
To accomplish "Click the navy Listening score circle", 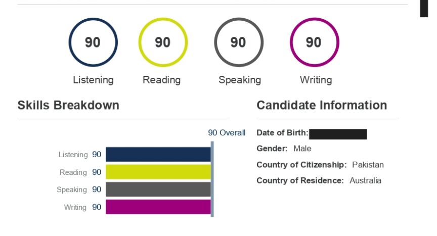I will click(93, 42).
